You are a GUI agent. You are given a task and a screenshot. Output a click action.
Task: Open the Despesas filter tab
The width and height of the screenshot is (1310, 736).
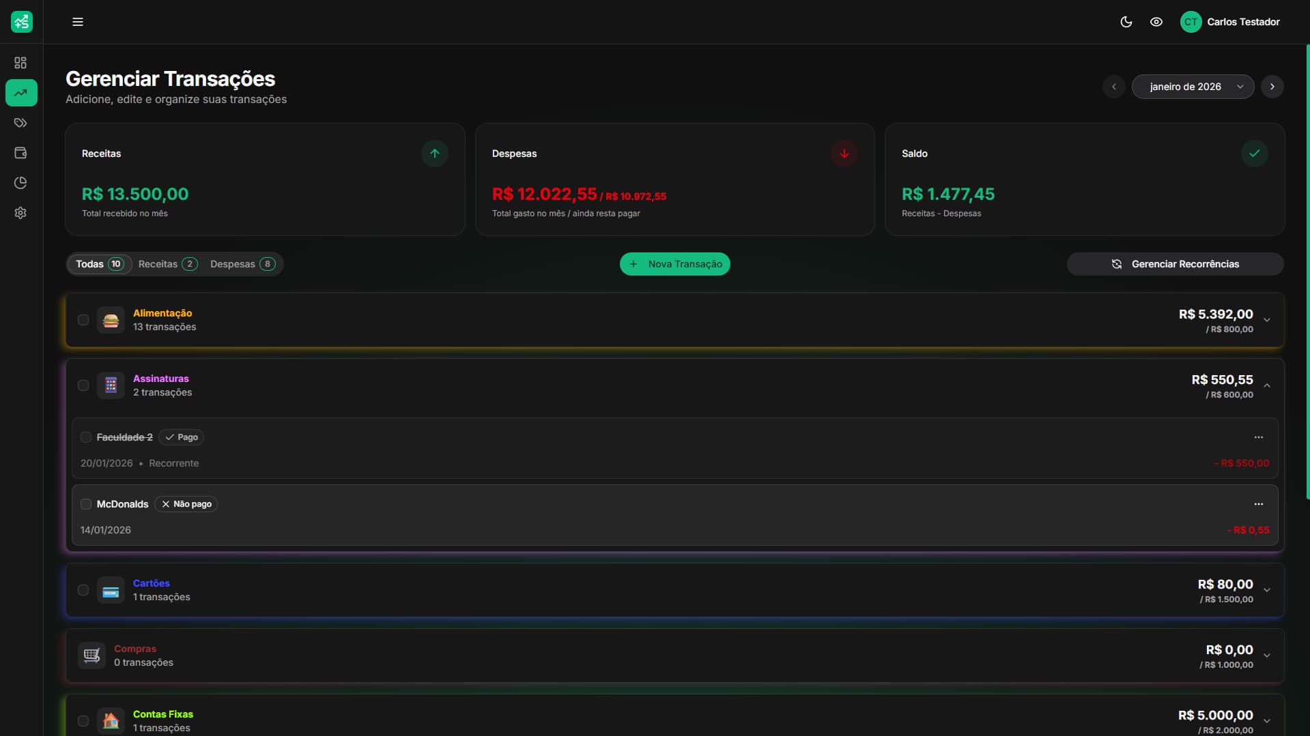click(x=242, y=263)
